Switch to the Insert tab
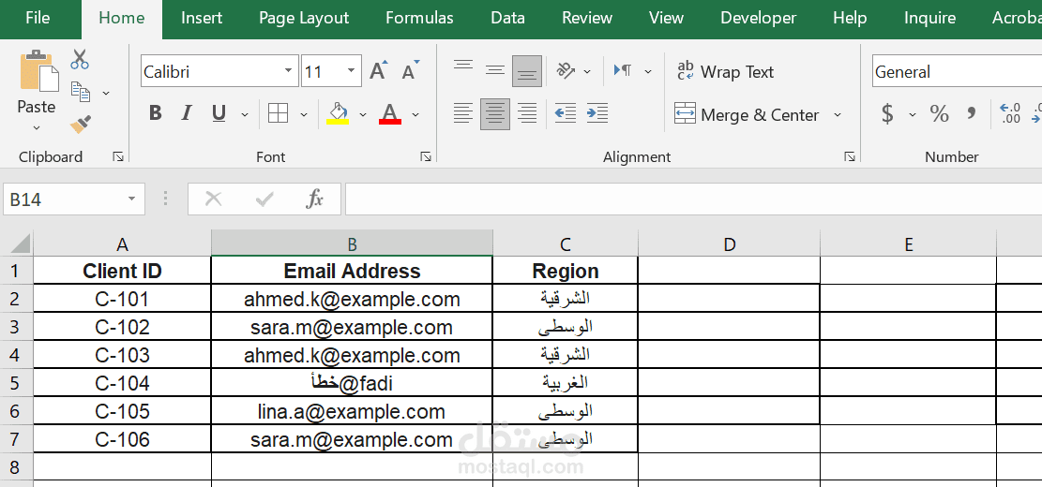The height and width of the screenshot is (487, 1042). click(202, 18)
